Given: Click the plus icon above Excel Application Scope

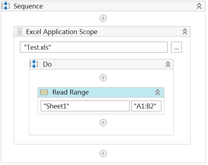Looking at the screenshot, I should click(x=103, y=18).
